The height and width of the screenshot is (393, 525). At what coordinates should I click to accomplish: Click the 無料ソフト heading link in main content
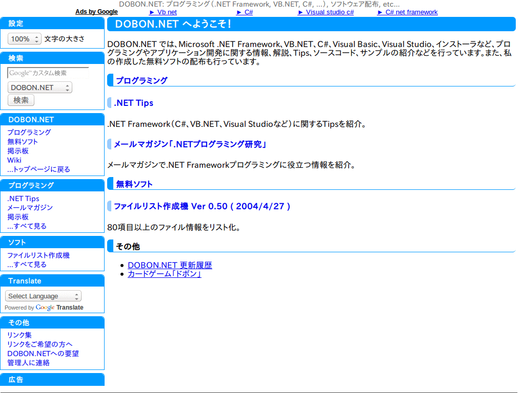click(134, 184)
